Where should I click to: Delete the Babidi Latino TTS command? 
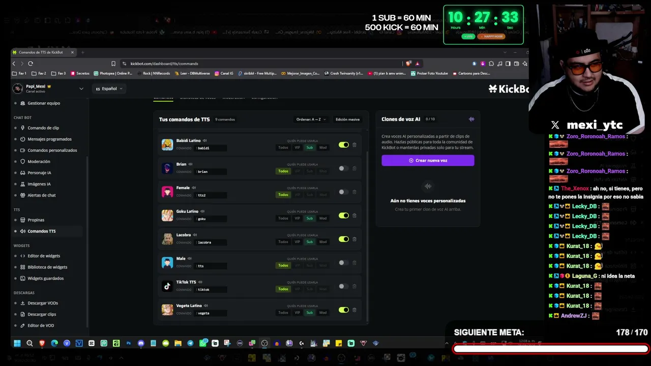[x=354, y=145]
